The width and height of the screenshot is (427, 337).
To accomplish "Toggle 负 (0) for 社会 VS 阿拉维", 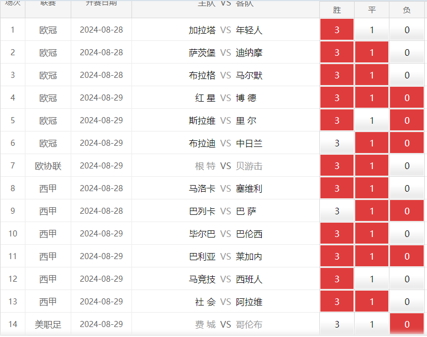I will pos(407,301).
